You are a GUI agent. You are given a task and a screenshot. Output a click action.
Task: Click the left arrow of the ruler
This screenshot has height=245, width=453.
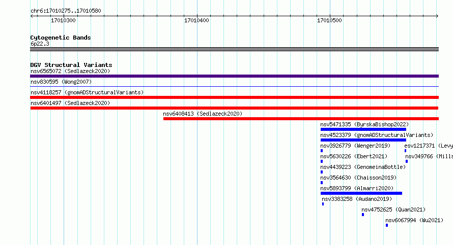point(32,16)
